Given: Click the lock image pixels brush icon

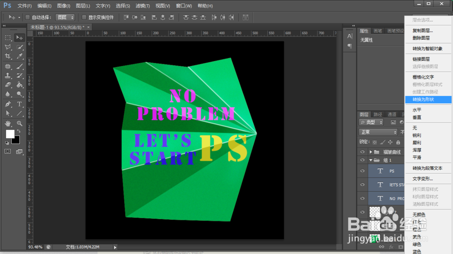Looking at the screenshot, I should pyautogui.click(x=382, y=142).
